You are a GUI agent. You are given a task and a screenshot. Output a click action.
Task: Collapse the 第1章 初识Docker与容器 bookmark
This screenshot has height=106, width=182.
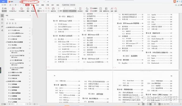click(6, 27)
